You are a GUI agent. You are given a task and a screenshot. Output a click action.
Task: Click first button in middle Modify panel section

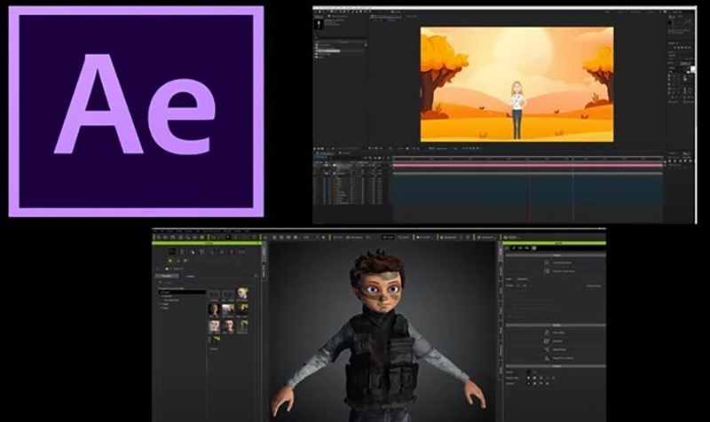[556, 332]
